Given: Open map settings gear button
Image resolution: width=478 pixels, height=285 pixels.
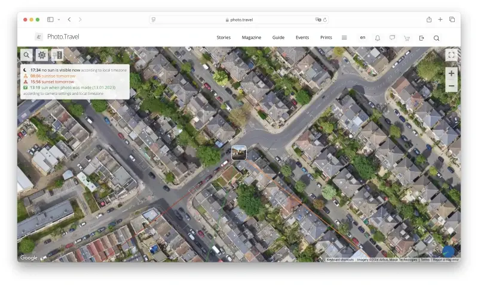Looking at the screenshot, I should (x=42, y=55).
